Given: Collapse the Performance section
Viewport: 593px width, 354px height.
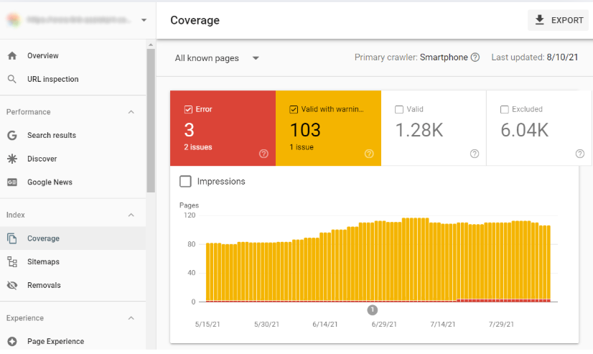Looking at the screenshot, I should click(131, 112).
